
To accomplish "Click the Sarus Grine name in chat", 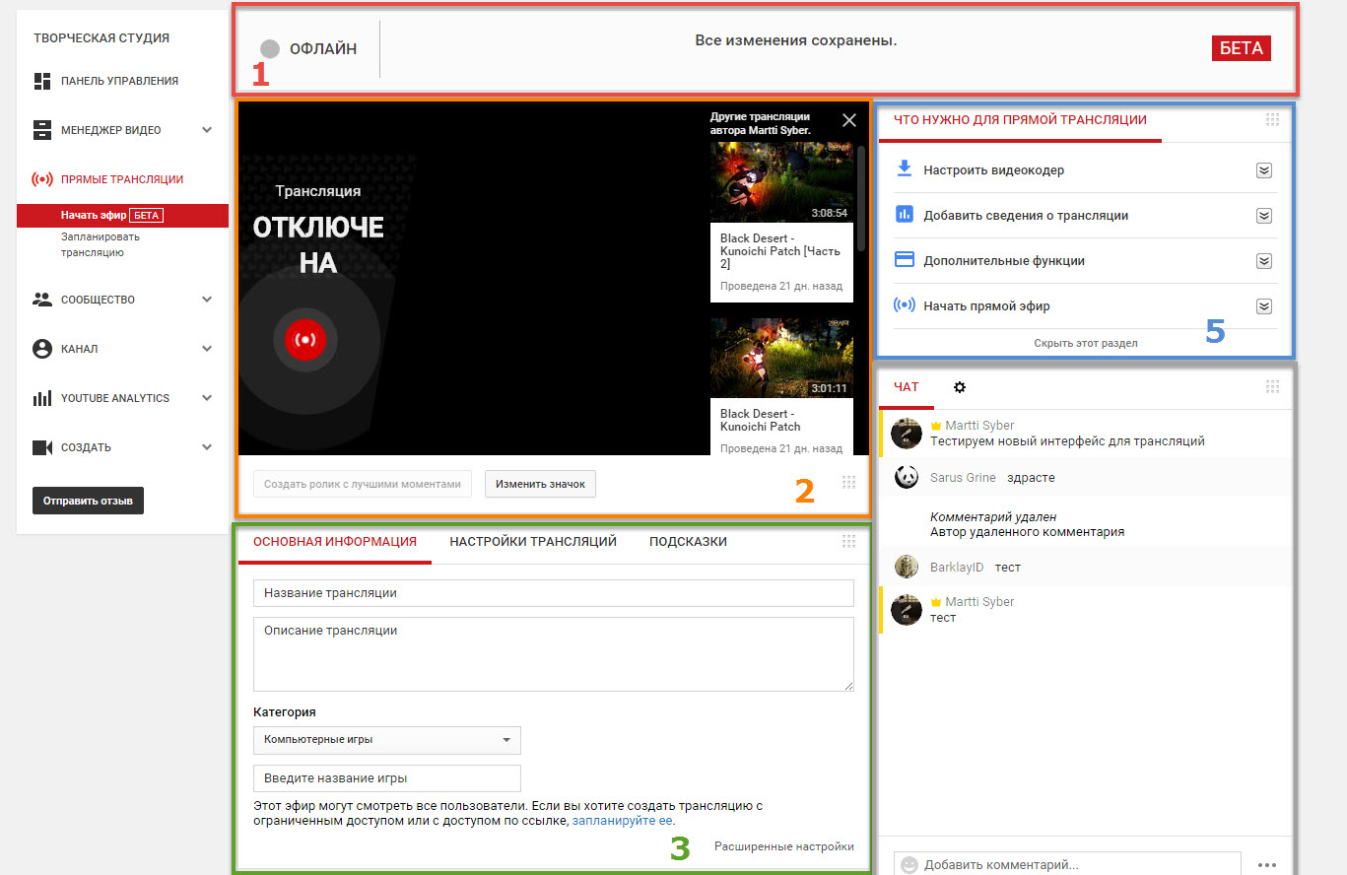I will (963, 478).
